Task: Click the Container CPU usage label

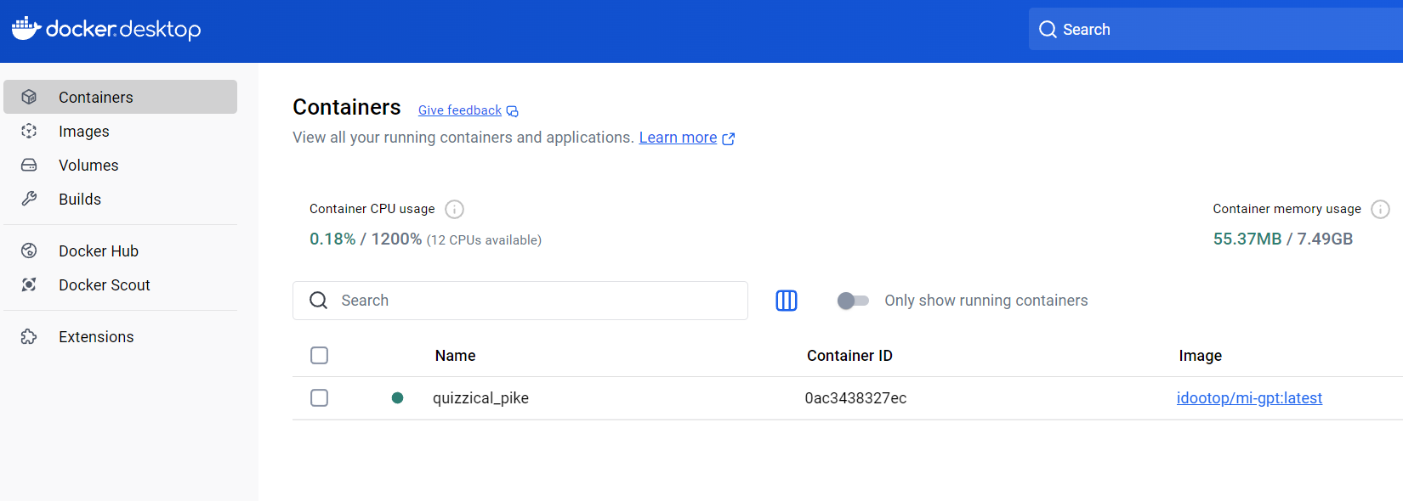Action: point(372,209)
